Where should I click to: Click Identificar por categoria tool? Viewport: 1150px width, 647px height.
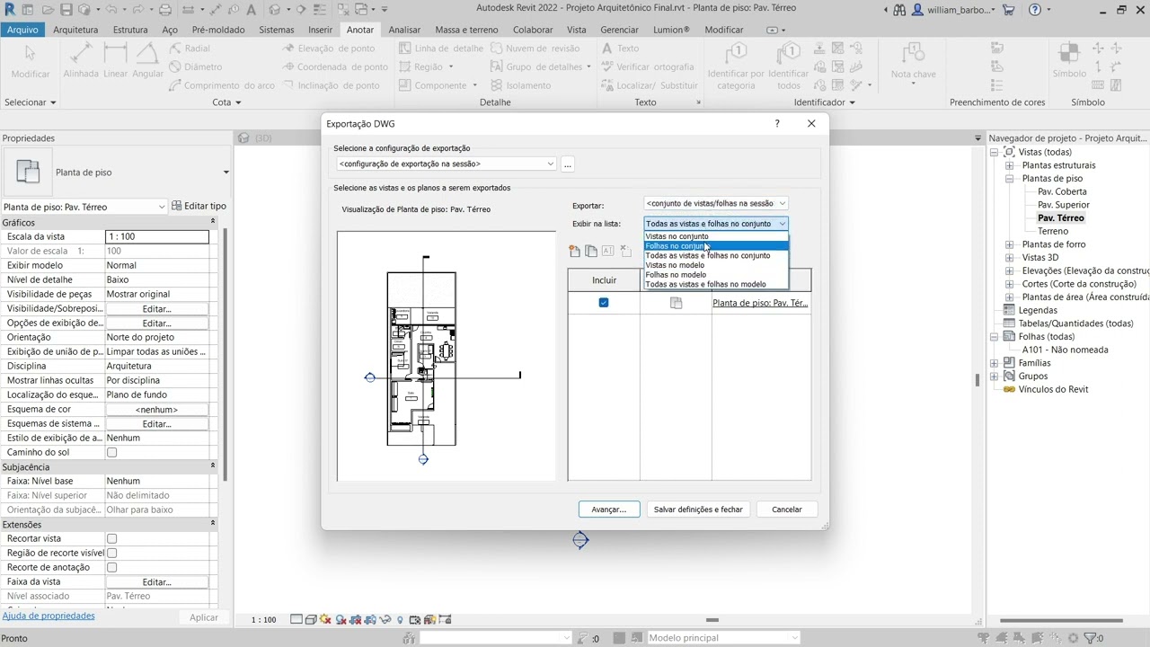[736, 66]
